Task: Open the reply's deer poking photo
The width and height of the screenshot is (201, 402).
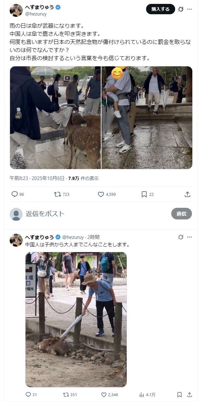Action: click(76, 319)
